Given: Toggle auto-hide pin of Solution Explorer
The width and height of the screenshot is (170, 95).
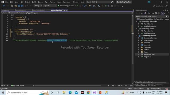Looking at the screenshot, I should pyautogui.click(x=166, y=10).
